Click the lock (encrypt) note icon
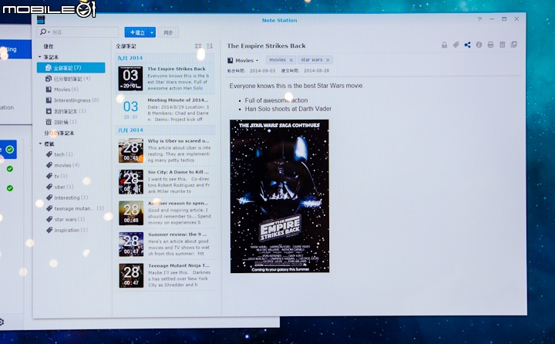The image size is (555, 344). coord(444,45)
